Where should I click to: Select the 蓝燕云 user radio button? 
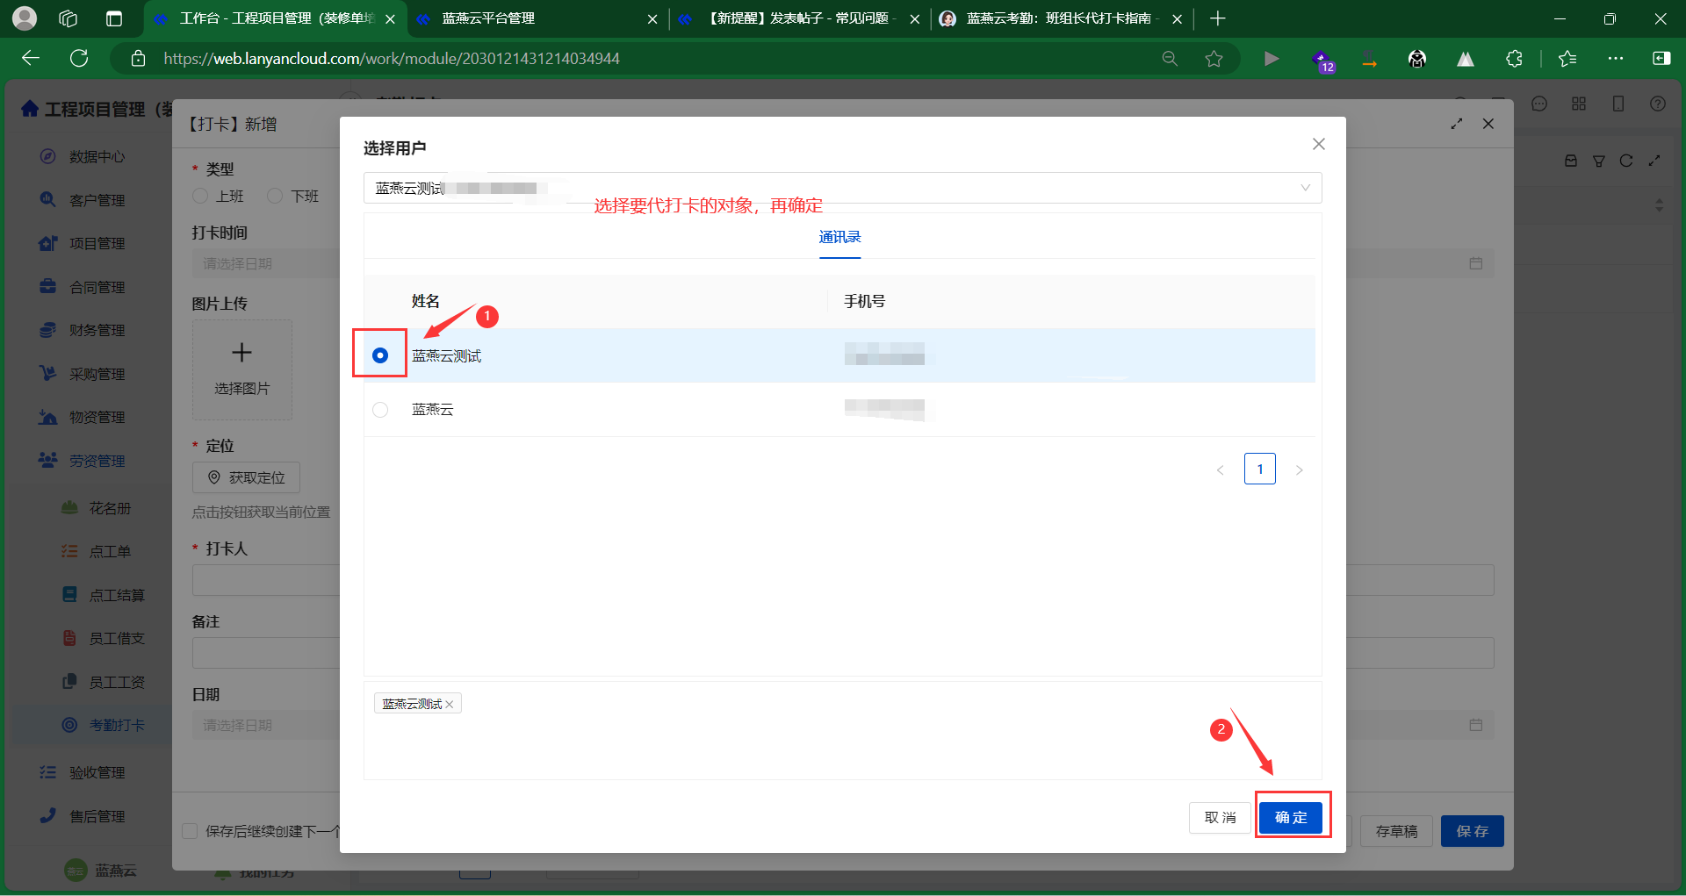click(380, 410)
